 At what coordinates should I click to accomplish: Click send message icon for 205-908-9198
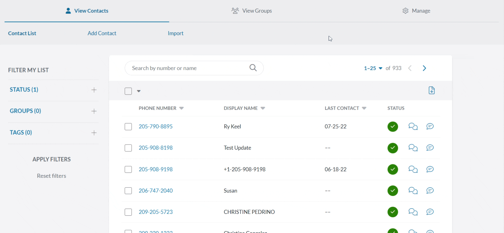click(430, 169)
